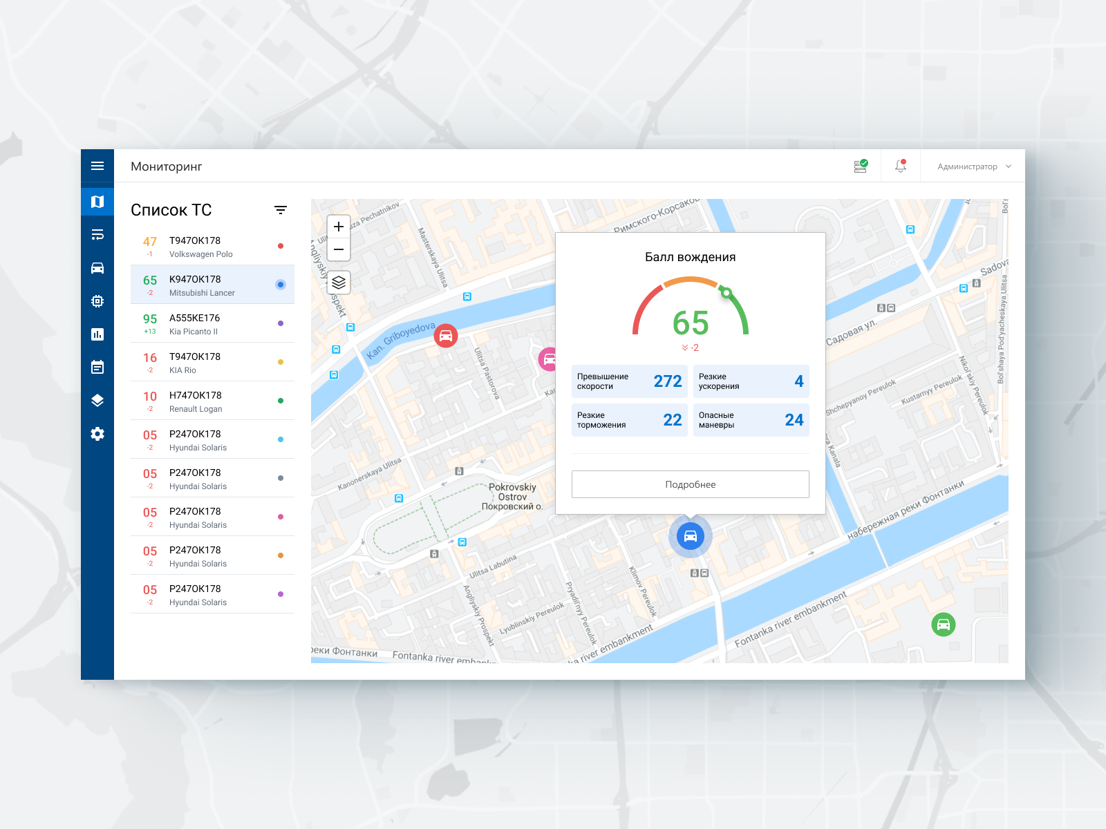Open the navigation hamburger menu
Image resolution: width=1106 pixels, height=829 pixels.
pos(97,166)
